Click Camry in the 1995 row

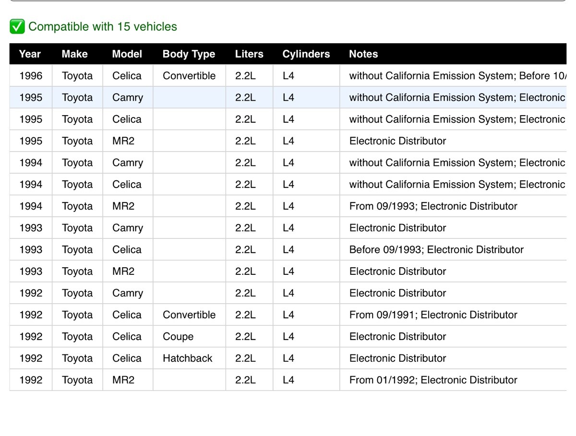128,97
